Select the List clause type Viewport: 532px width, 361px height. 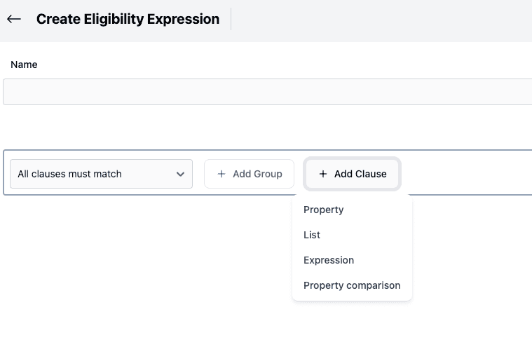(x=312, y=235)
